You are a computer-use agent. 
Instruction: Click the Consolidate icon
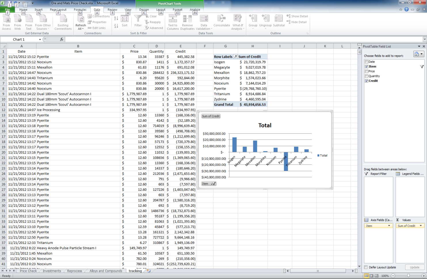coord(221,20)
